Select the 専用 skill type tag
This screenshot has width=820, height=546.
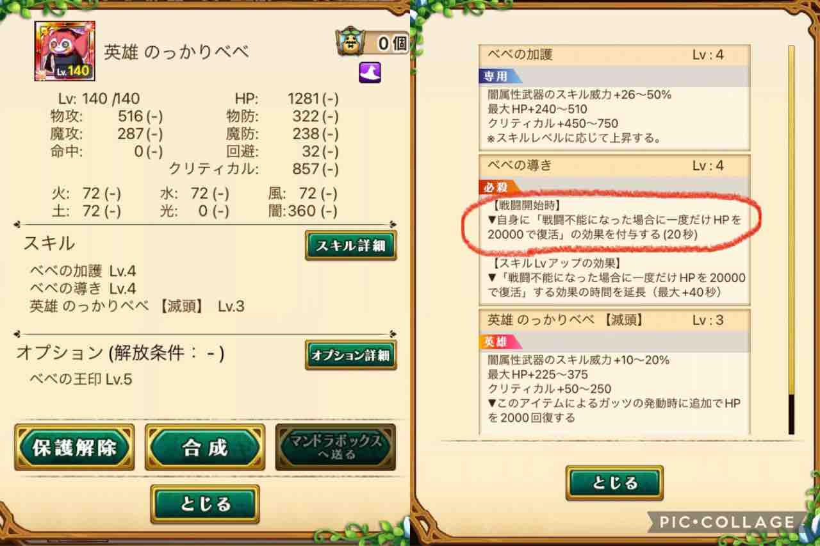(x=496, y=77)
